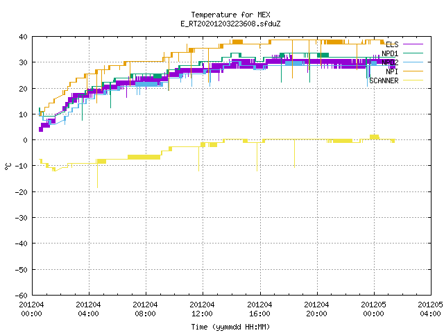Click the y-axis label -50
Image resolution: width=444 pixels, height=333 pixels.
point(22,270)
